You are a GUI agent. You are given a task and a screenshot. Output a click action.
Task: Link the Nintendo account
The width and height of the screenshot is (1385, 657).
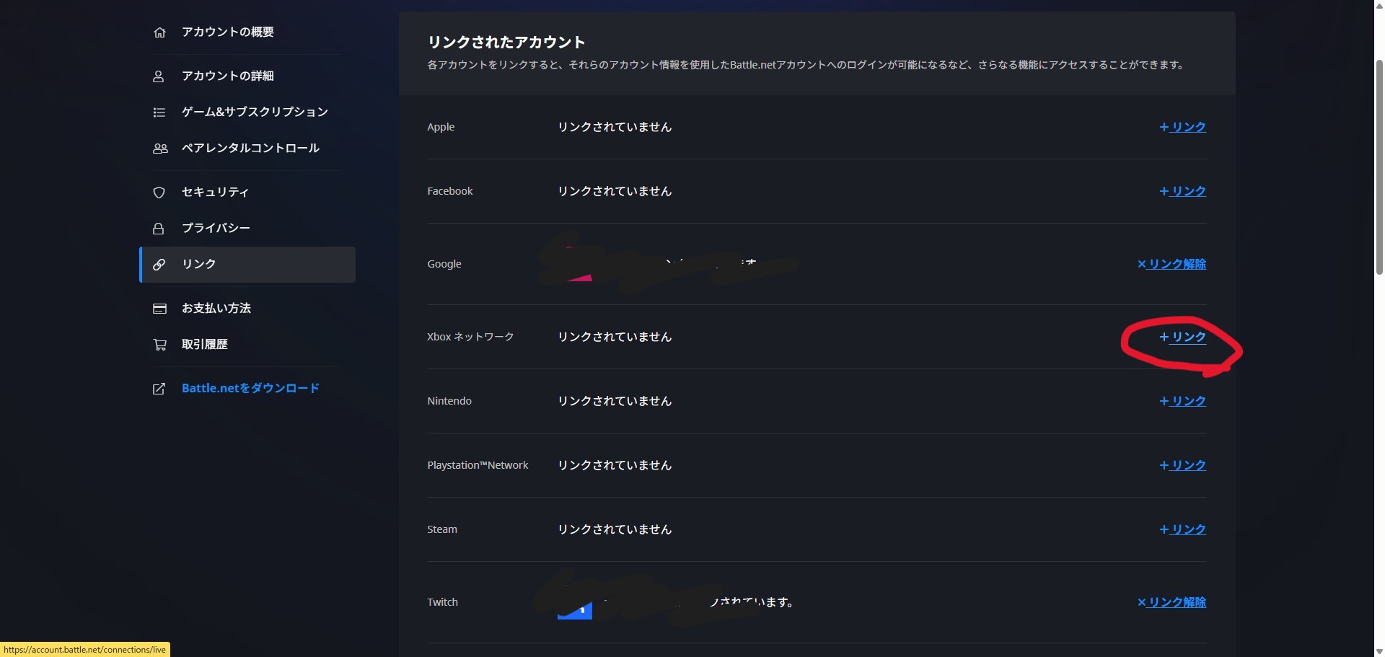click(1183, 401)
